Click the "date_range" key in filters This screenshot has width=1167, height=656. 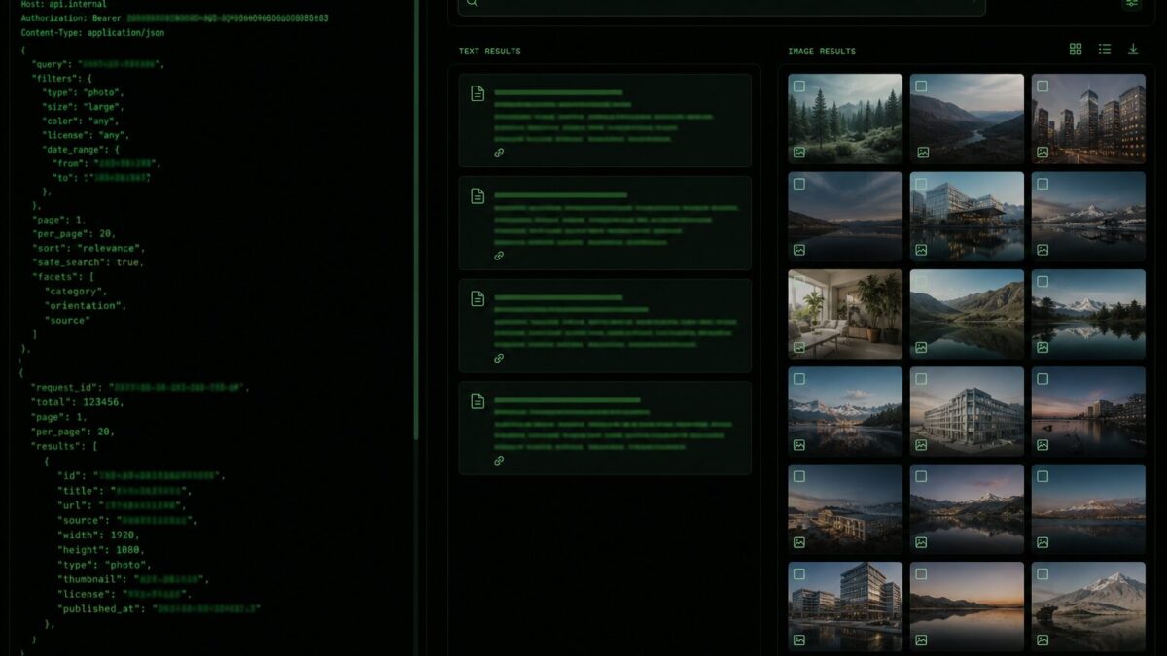(74, 150)
